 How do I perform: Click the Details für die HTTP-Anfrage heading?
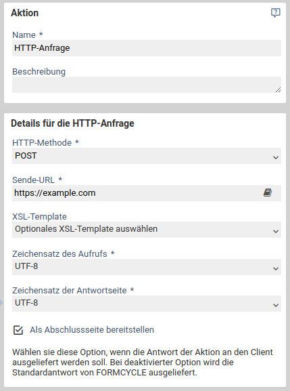pyautogui.click(x=72, y=123)
